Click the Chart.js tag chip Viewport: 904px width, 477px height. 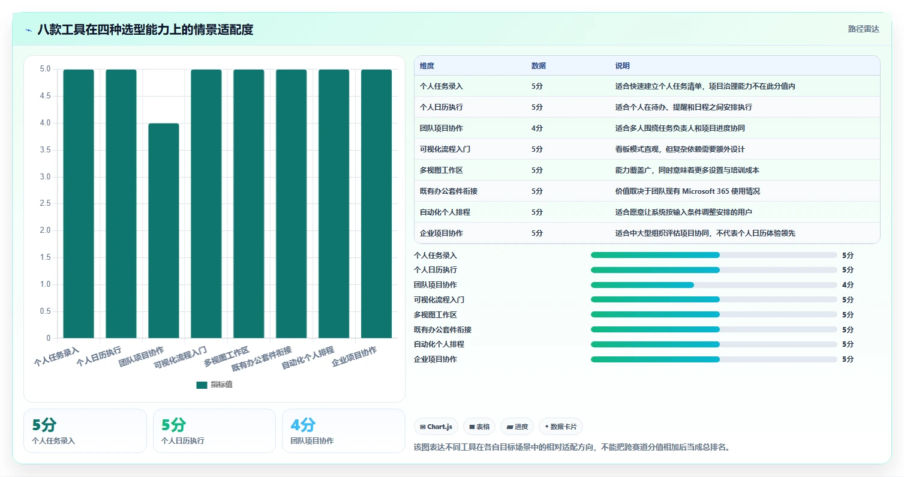(436, 427)
